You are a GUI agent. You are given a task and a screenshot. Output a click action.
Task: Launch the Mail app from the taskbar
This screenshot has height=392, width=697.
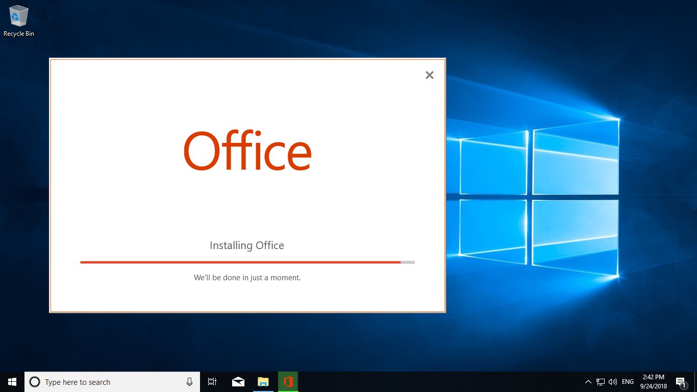pos(238,381)
